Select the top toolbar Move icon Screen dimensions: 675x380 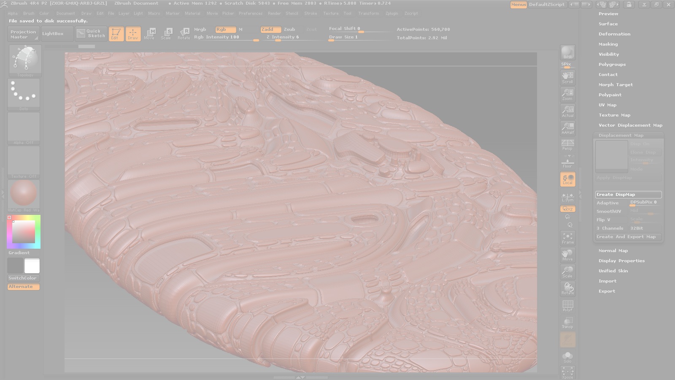tap(149, 34)
